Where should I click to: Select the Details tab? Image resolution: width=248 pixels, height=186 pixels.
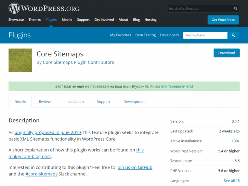[x=20, y=102]
